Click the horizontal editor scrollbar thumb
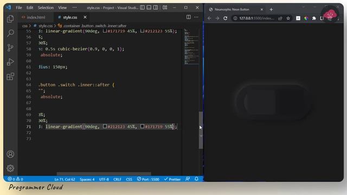This screenshot has height=195, width=347. 104,174
